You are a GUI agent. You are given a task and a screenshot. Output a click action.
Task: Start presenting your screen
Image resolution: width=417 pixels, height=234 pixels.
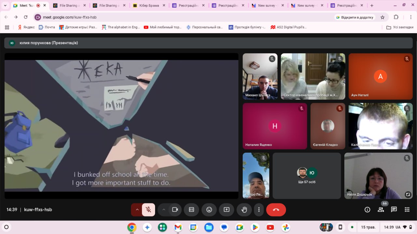pos(226,210)
